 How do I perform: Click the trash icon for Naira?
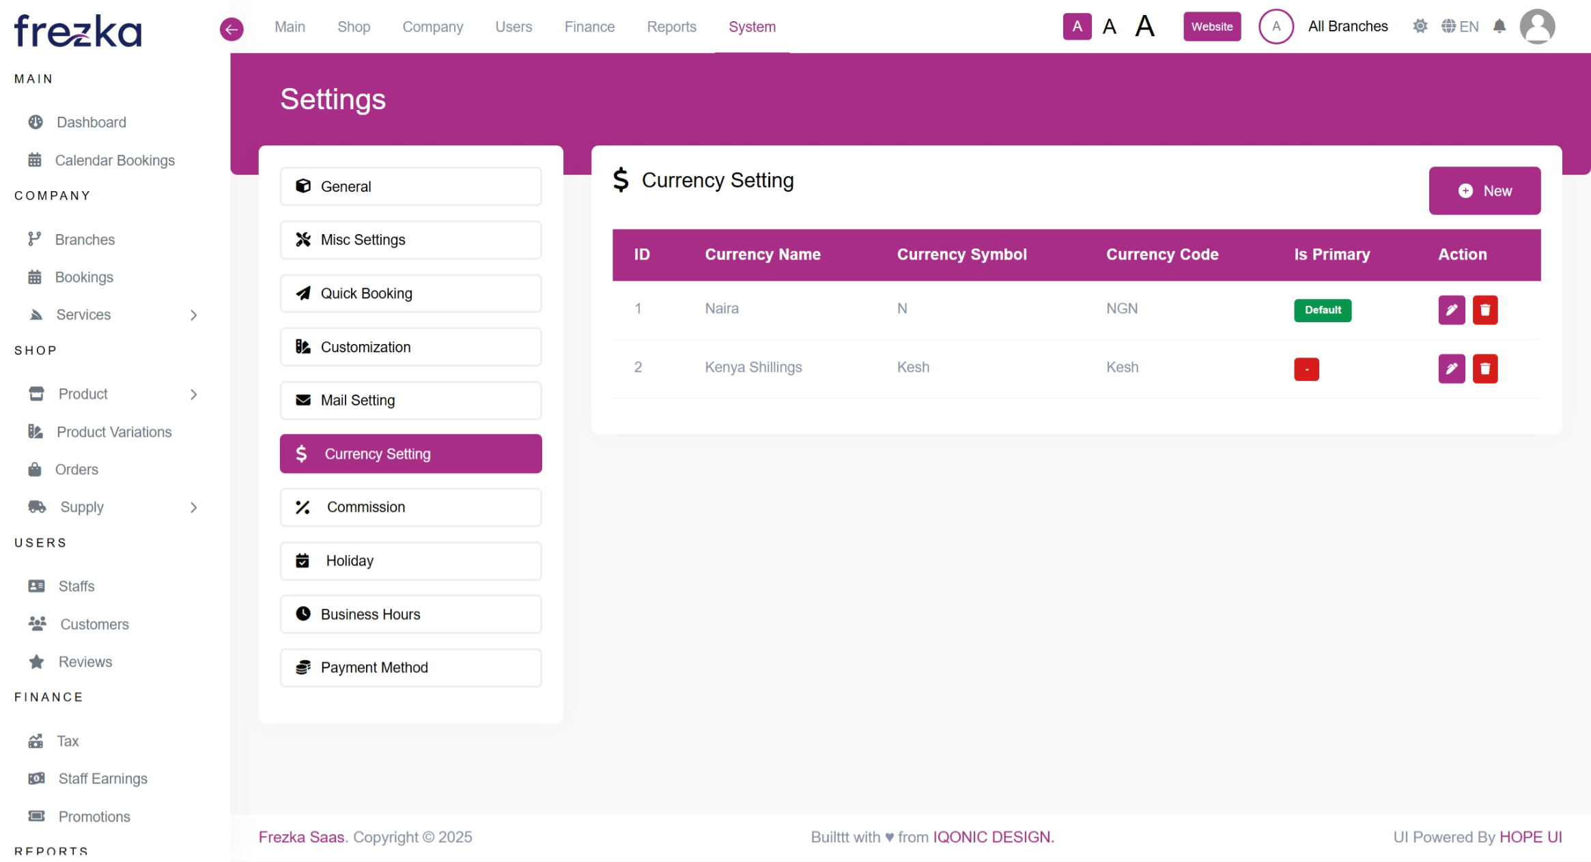click(1484, 310)
